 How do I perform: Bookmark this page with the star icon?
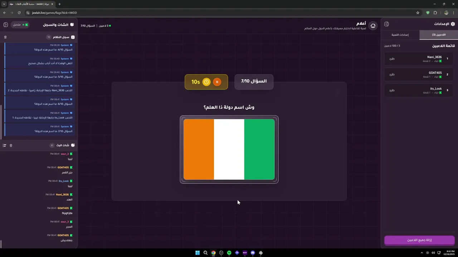click(x=418, y=13)
